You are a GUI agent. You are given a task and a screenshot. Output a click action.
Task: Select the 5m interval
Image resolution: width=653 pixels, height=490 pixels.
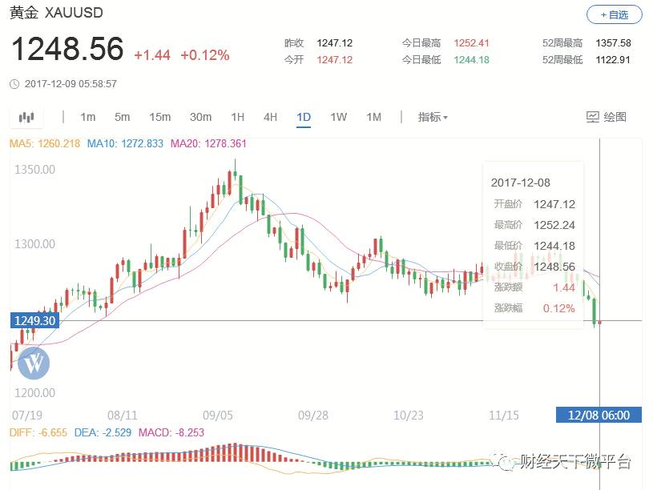122,117
